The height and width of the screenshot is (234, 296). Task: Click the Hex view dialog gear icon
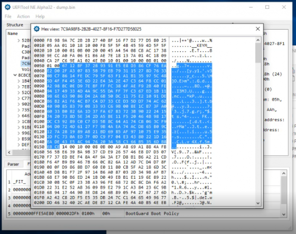(x=36, y=29)
